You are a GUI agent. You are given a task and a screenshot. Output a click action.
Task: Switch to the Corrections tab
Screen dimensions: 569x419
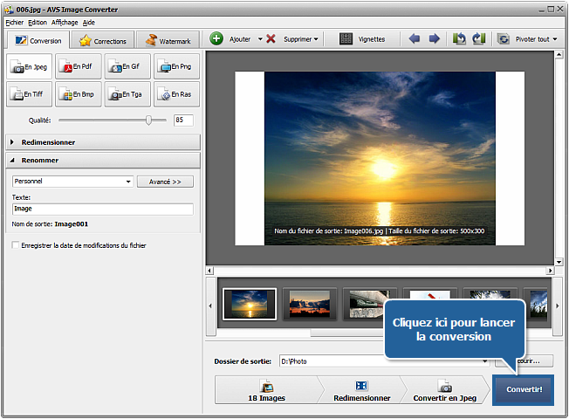click(x=102, y=41)
